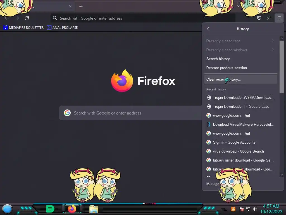Screen dimensions: 286x215
Task: Open Trojan-Downloader:W97M/Download history entry
Action: (x=240, y=97)
